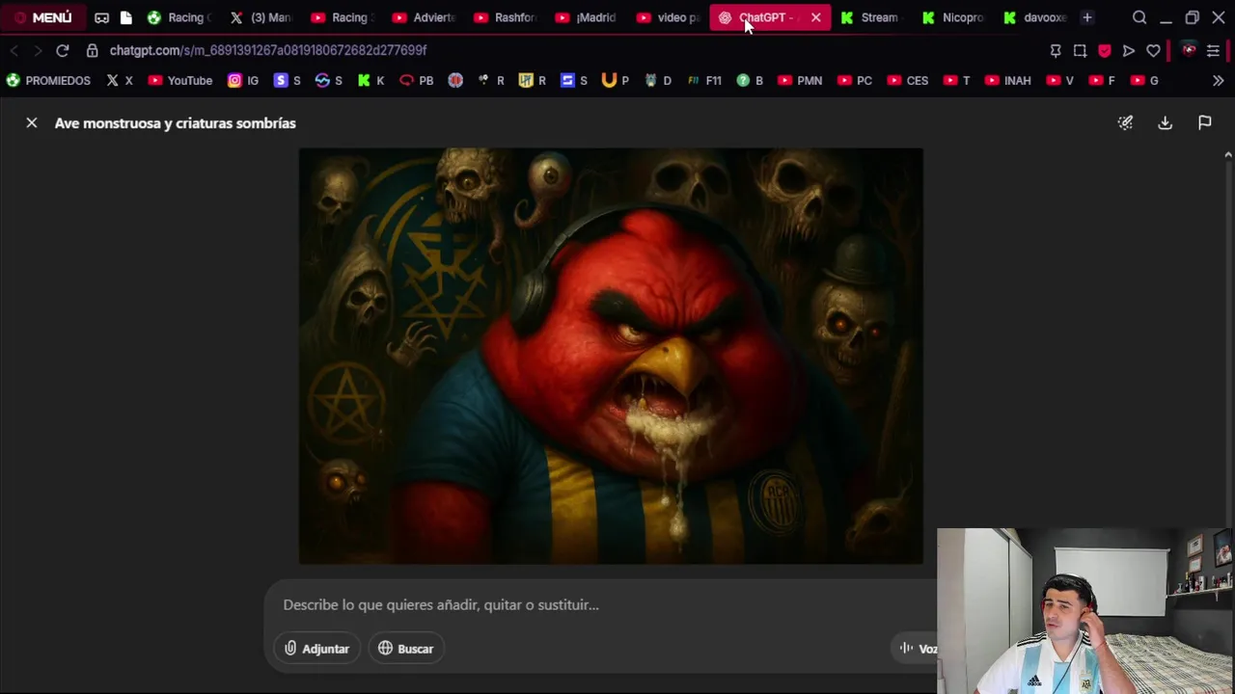Open the 'V' YouTube bookmark

[x=1060, y=81]
